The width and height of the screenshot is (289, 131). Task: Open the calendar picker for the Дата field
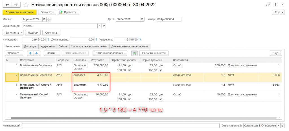(142, 19)
